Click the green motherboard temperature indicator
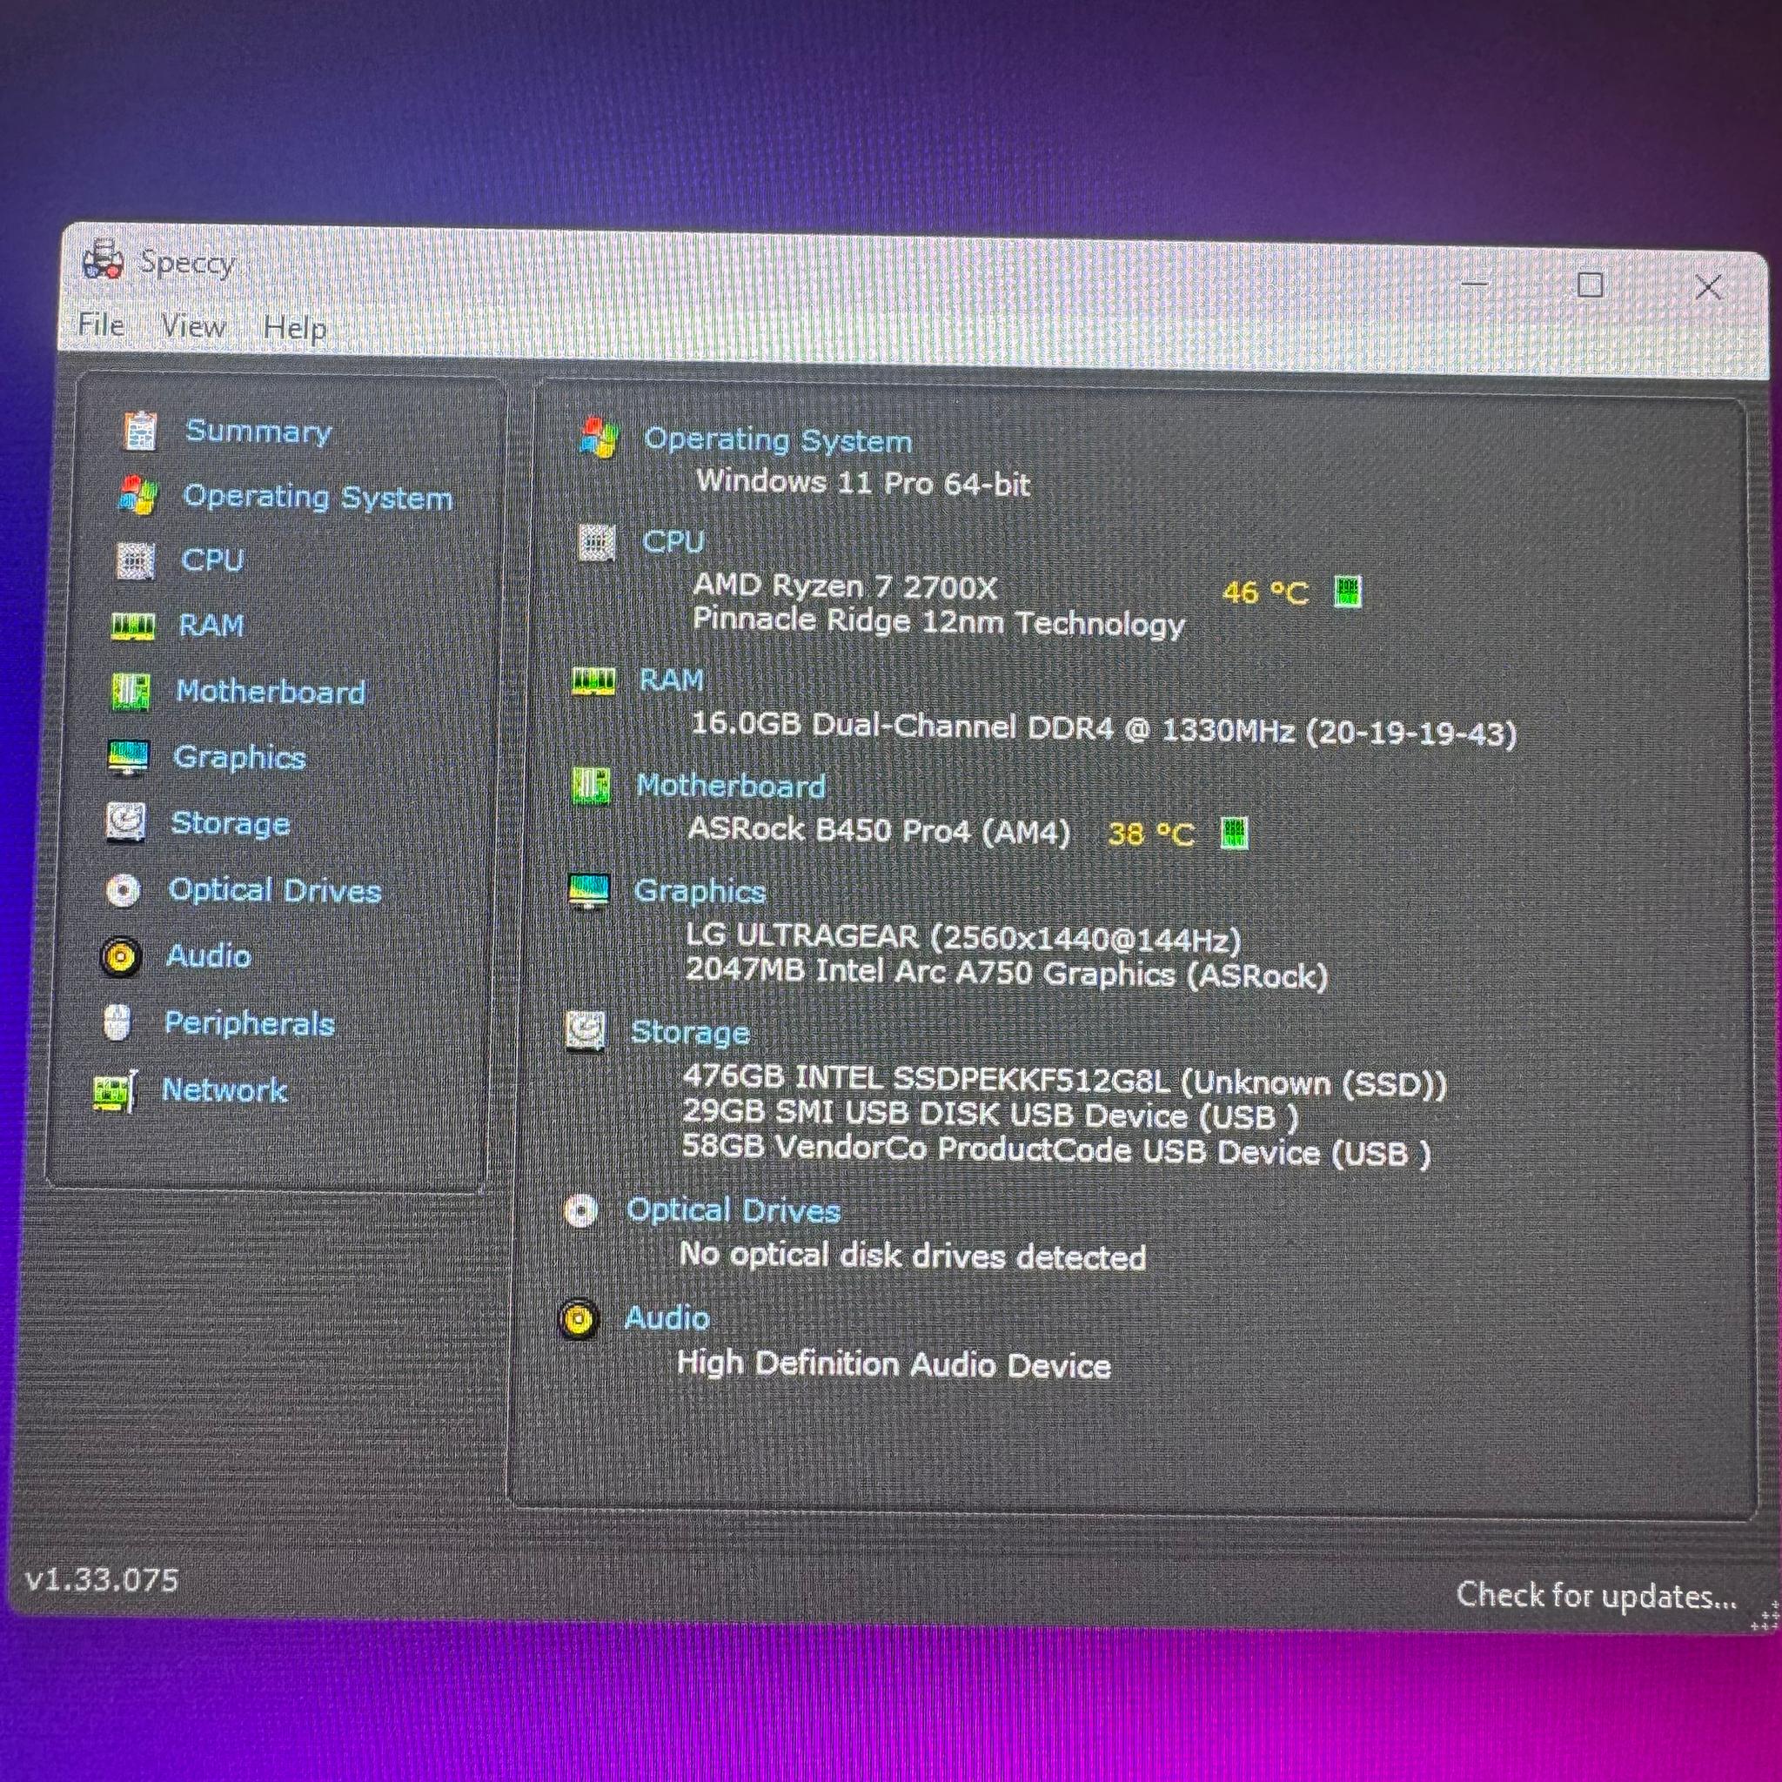1782x1782 pixels. click(1234, 833)
